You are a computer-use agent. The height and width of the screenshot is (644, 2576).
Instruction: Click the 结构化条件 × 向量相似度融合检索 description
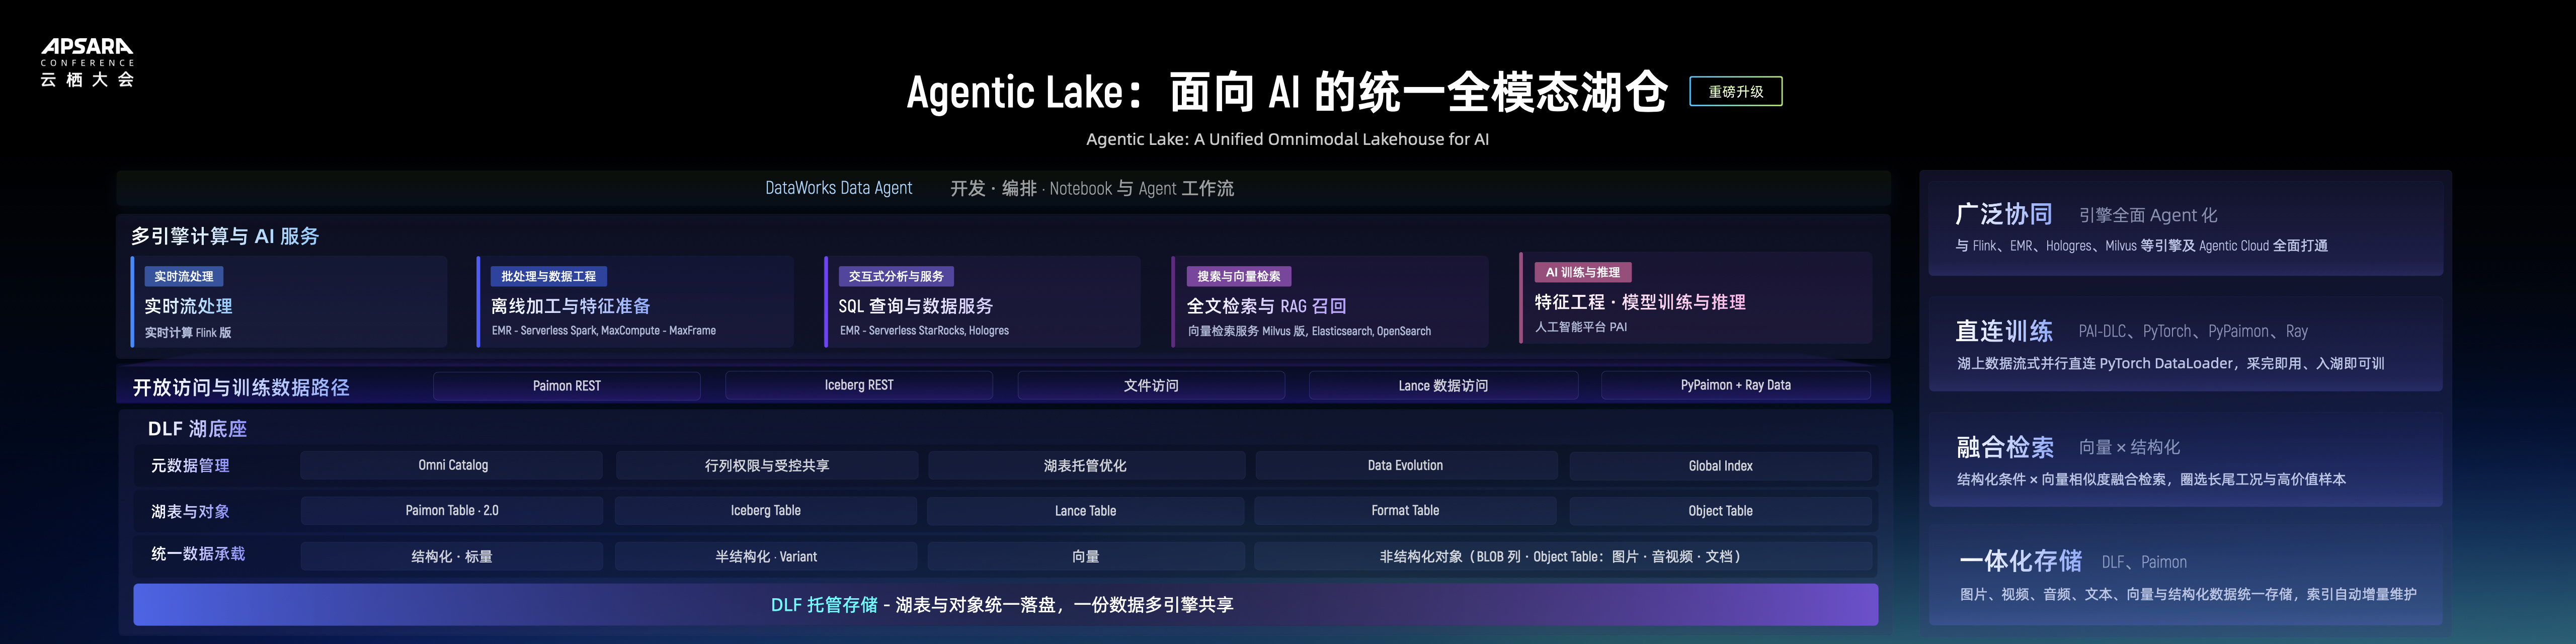tap(2151, 480)
